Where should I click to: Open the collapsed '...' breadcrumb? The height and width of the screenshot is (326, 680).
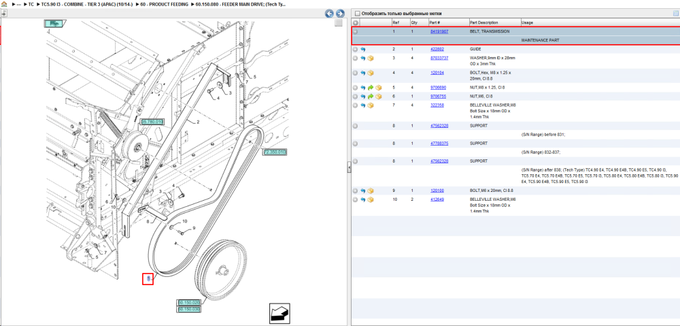pyautogui.click(x=18, y=3)
